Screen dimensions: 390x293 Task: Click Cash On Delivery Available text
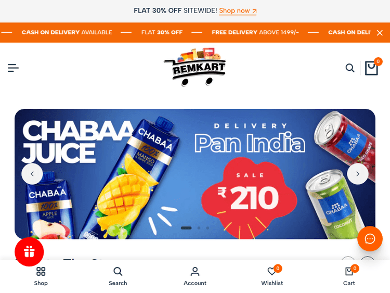pyautogui.click(x=67, y=32)
